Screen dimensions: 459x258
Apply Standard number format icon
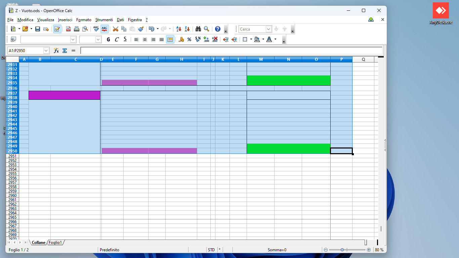[x=198, y=39]
